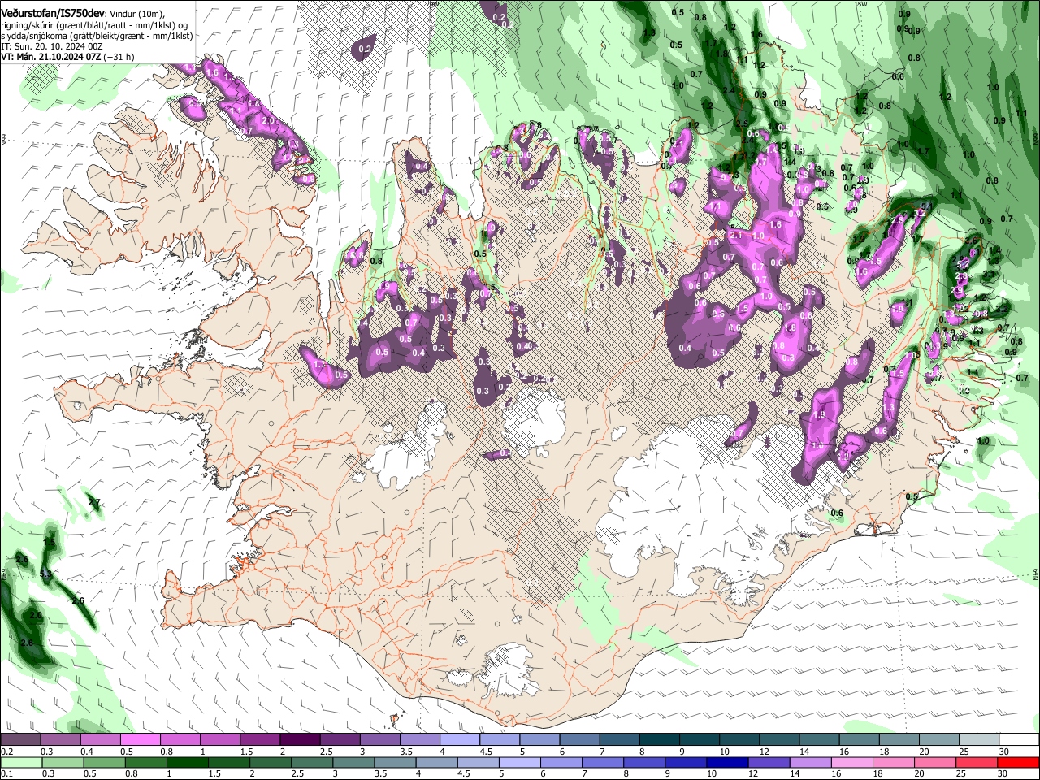This screenshot has width=1040, height=780.
Task: Select the 0.5 medium green swatch in rain legend
Action: click(104, 762)
